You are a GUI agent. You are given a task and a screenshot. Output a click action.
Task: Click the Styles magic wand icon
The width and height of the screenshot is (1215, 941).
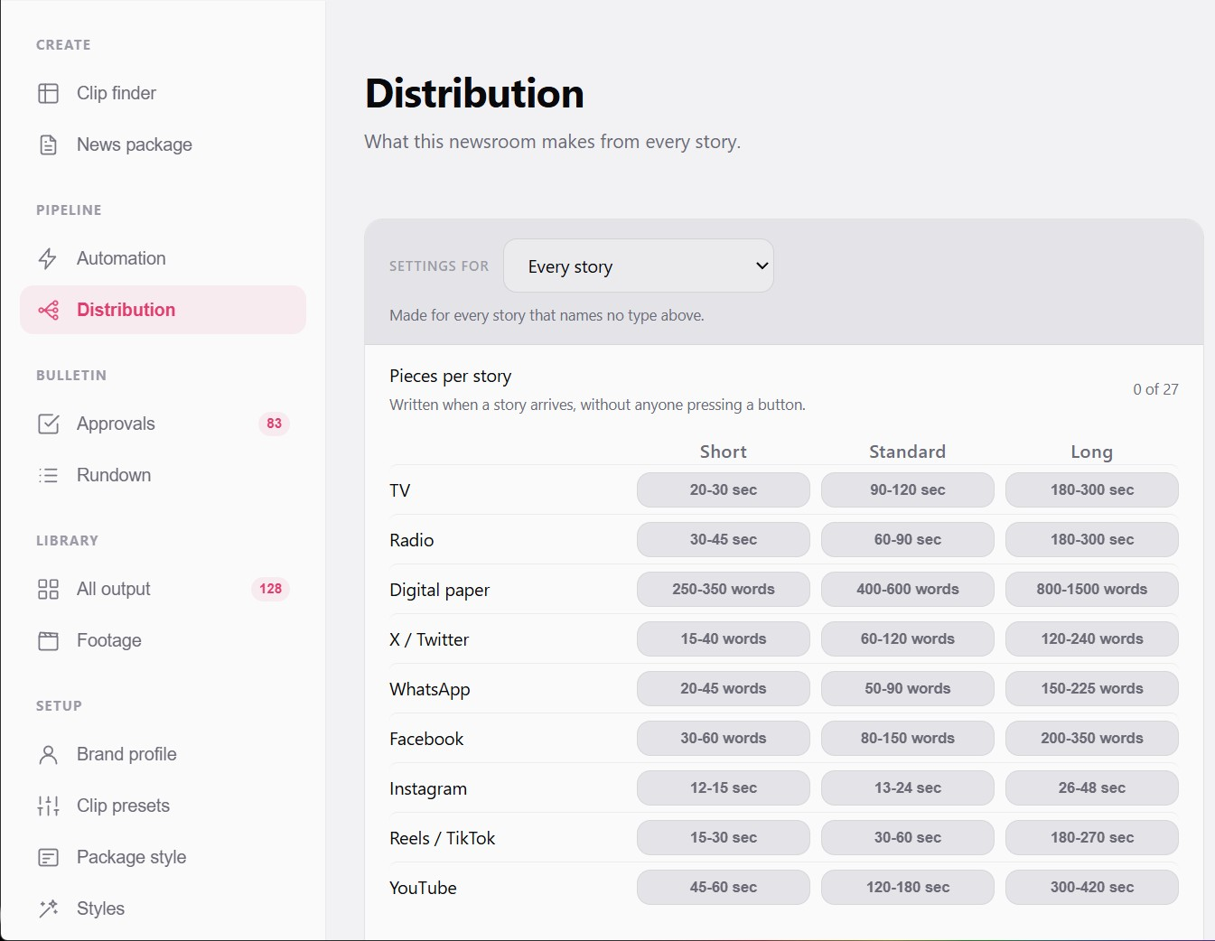tap(49, 908)
